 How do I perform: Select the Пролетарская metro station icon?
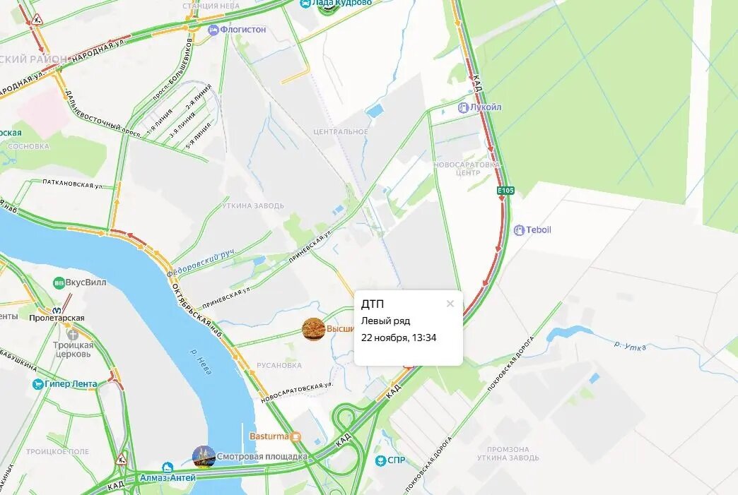[x=57, y=311]
